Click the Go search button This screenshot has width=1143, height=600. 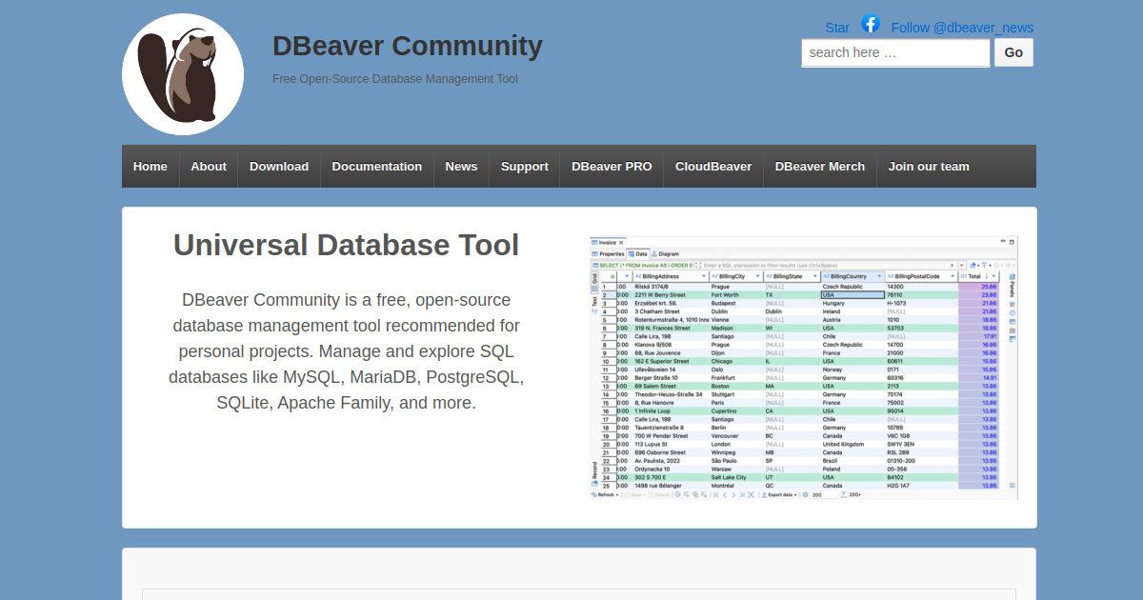(1013, 52)
